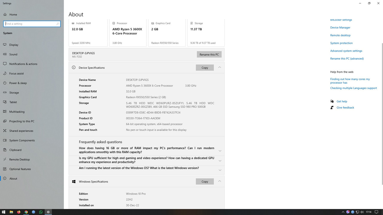Copy the Windows Specifications
The height and width of the screenshot is (215, 383).
(205, 181)
